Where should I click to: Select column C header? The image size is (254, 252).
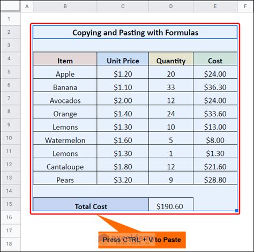point(123,6)
